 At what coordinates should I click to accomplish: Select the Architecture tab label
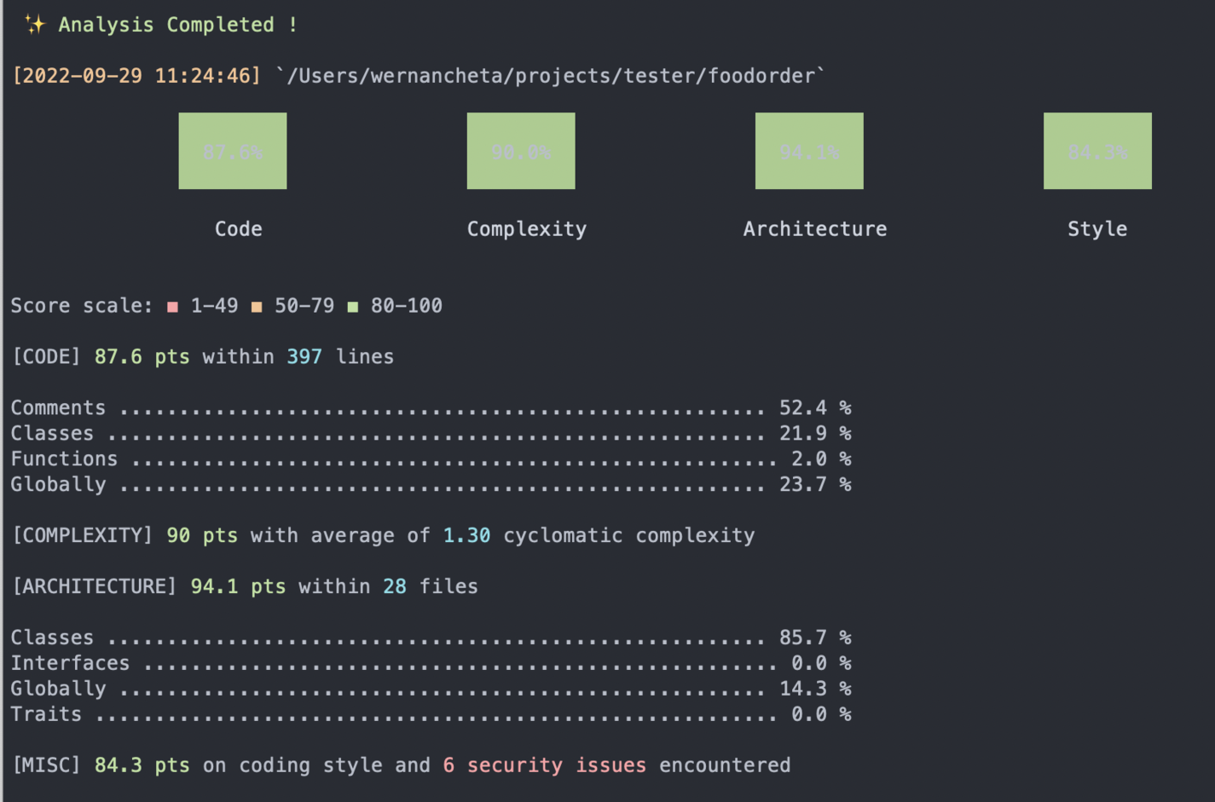[814, 228]
